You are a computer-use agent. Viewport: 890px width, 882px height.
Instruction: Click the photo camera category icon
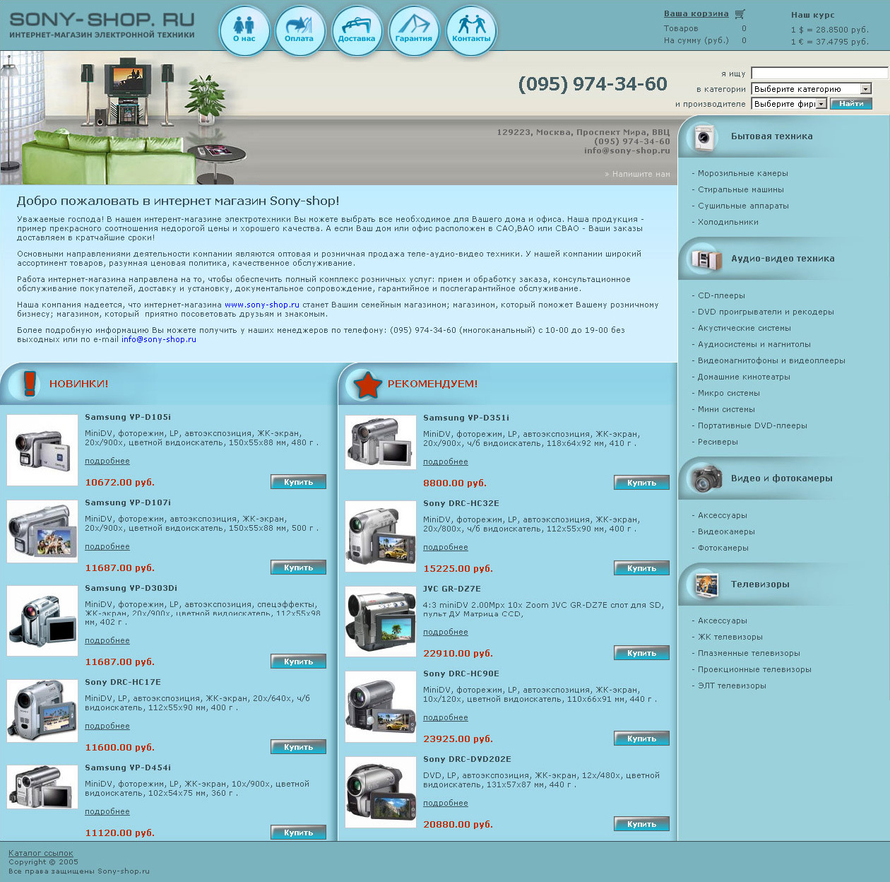click(x=706, y=478)
